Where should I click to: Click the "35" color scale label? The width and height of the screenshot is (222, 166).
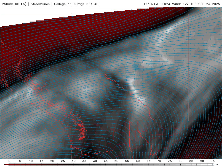pyautogui.click(x=84, y=161)
